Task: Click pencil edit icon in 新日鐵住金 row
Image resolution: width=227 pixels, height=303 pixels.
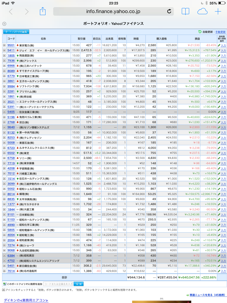Action: tap(219, 266)
